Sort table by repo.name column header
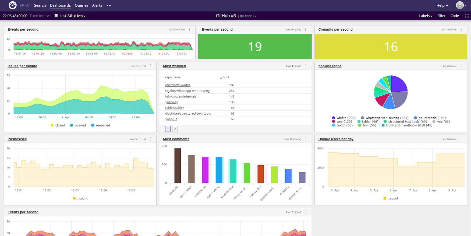This screenshot has width=471, height=236. (x=173, y=77)
